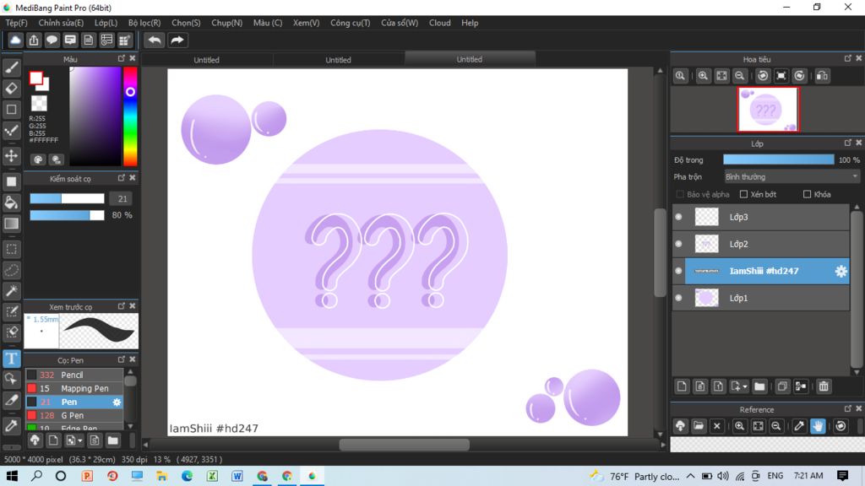The height and width of the screenshot is (486, 865).
Task: Enable the Xén bớt clipping checkbox
Action: point(743,194)
